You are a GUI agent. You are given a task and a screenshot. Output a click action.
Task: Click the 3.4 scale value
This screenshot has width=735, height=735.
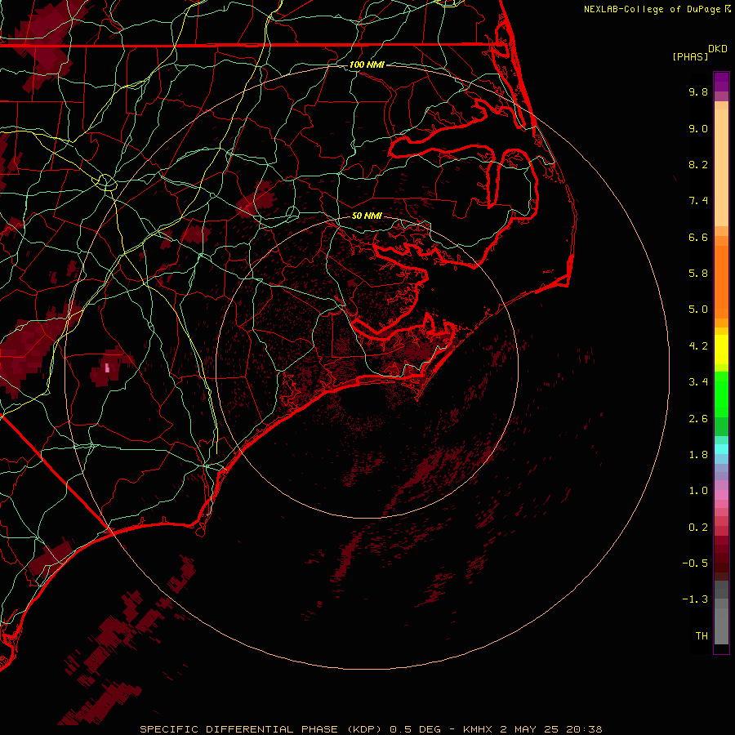[698, 382]
